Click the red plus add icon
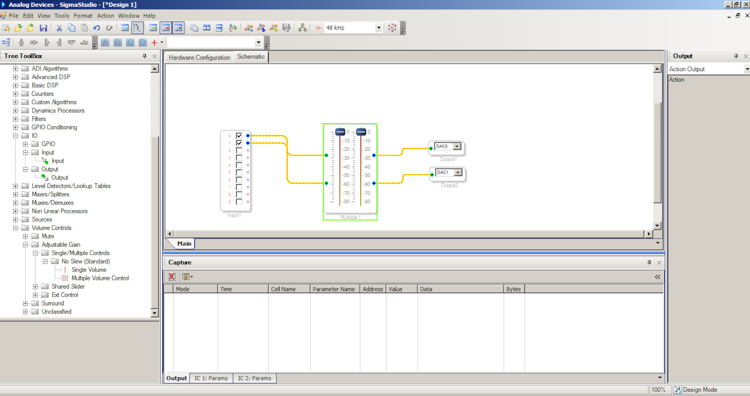The image size is (750, 396). tap(154, 43)
